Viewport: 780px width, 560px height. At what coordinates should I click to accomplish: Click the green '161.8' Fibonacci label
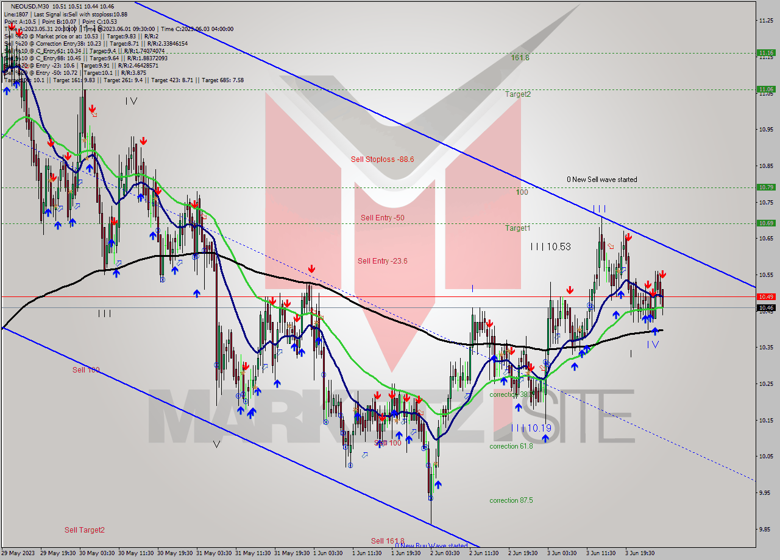pyautogui.click(x=520, y=58)
